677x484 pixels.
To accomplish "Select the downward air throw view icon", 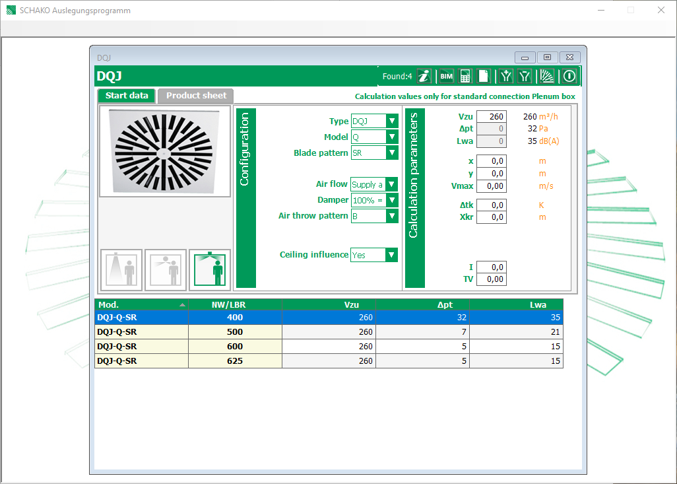I will pos(121,269).
